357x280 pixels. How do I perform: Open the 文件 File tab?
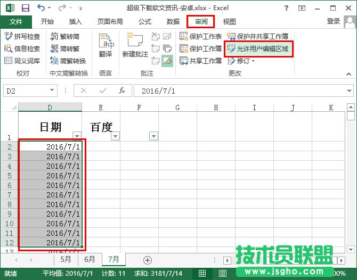pyautogui.click(x=16, y=22)
